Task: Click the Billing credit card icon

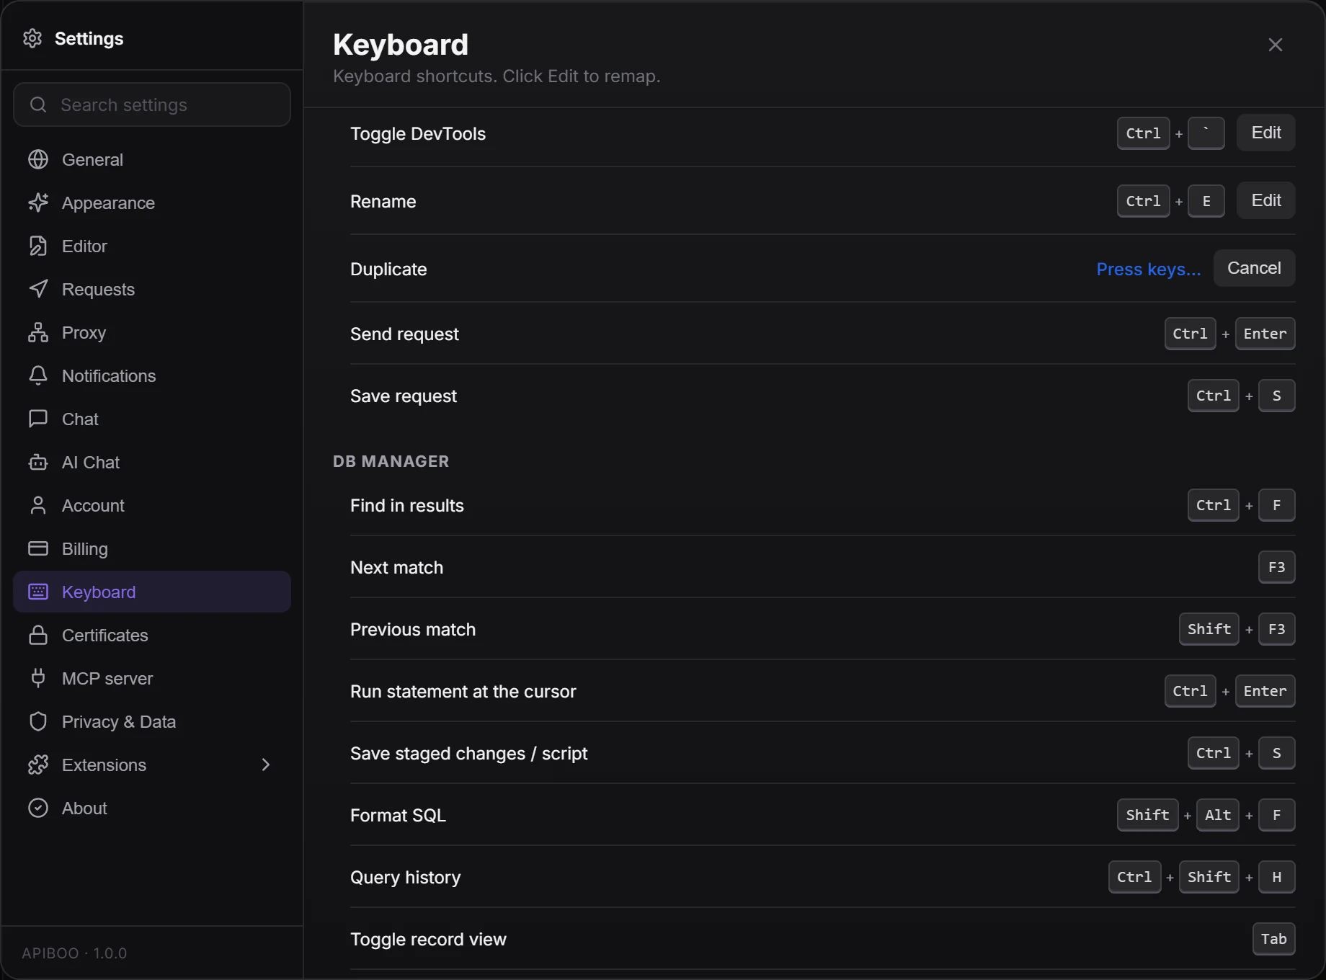Action: click(x=38, y=548)
